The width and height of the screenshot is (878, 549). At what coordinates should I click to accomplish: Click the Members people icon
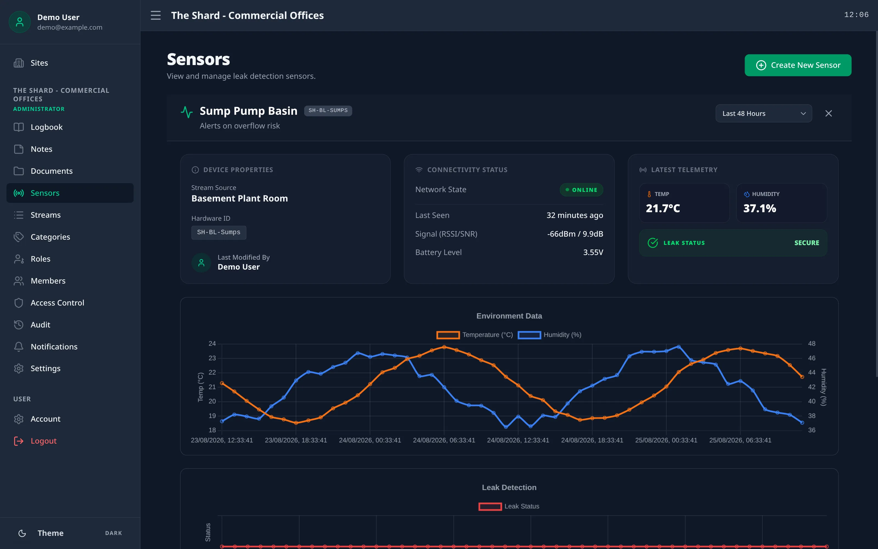pos(18,281)
